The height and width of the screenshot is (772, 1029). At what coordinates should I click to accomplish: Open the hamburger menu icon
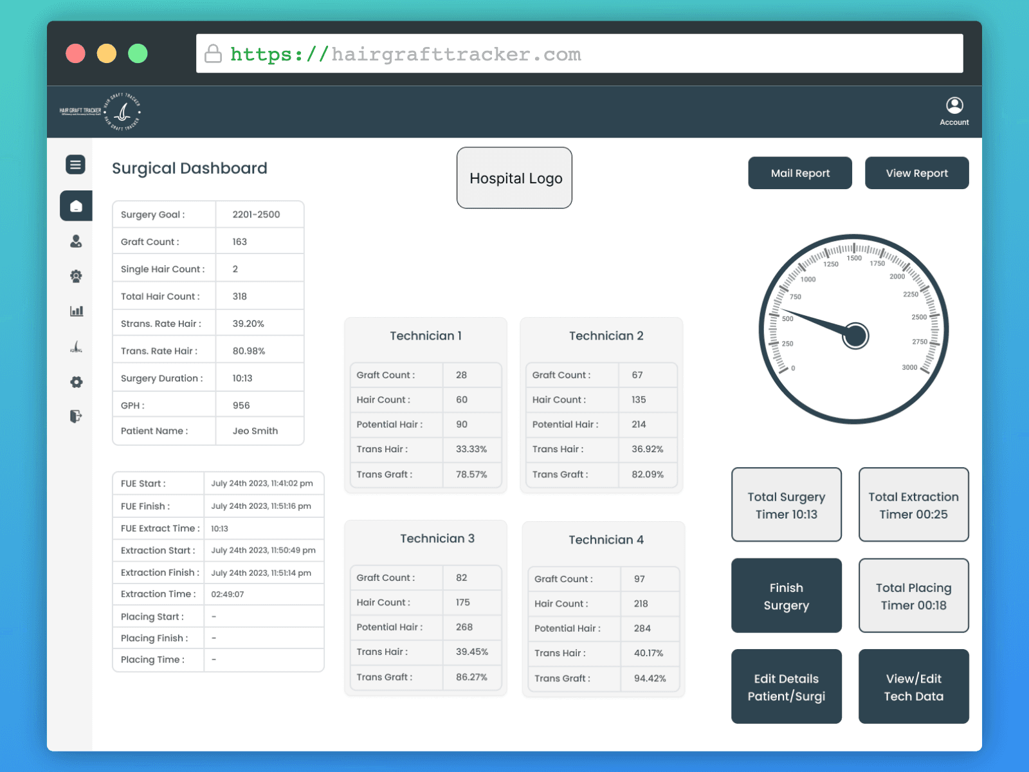click(x=75, y=165)
